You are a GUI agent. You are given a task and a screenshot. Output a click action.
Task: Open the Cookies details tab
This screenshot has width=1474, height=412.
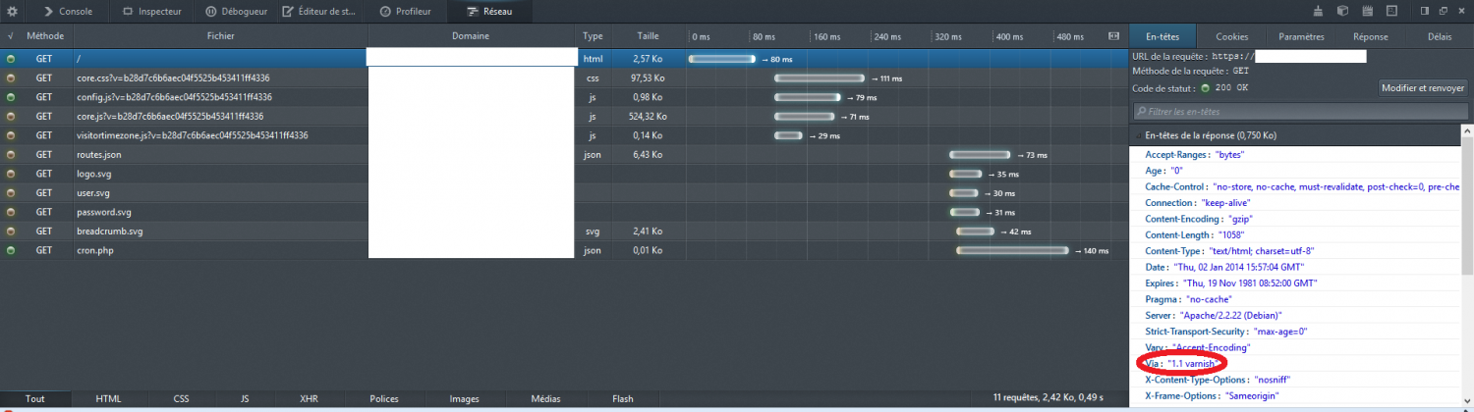point(1231,36)
